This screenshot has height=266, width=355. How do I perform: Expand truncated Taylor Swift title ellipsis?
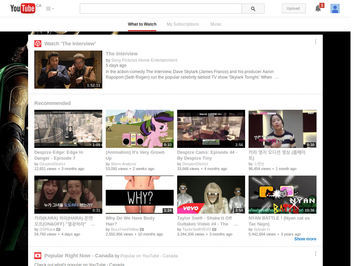[236, 224]
